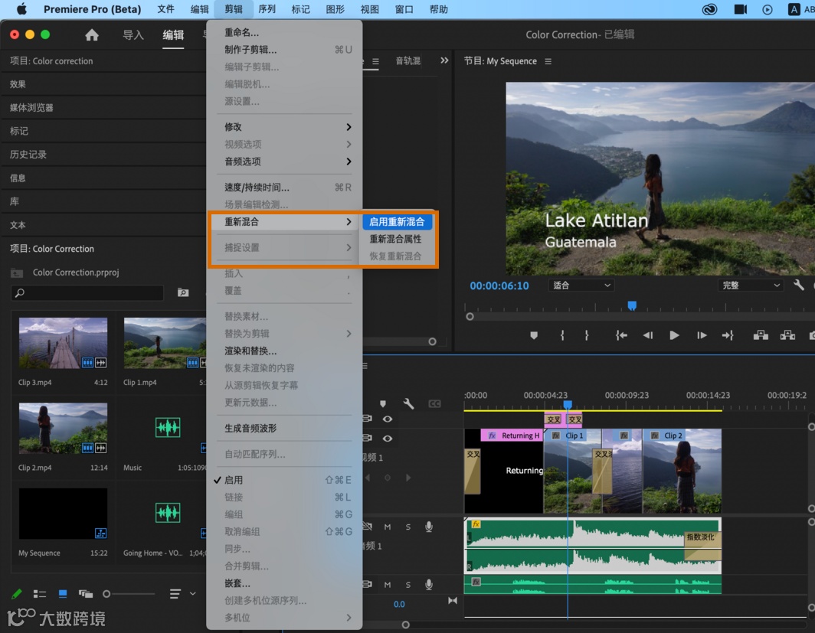Image resolution: width=815 pixels, height=633 pixels.
Task: Click Mark In bracket in program monitor
Action: click(x=562, y=335)
